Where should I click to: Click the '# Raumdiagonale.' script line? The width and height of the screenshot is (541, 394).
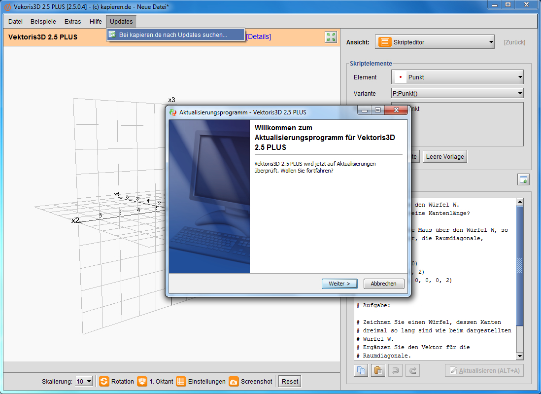coord(384,356)
